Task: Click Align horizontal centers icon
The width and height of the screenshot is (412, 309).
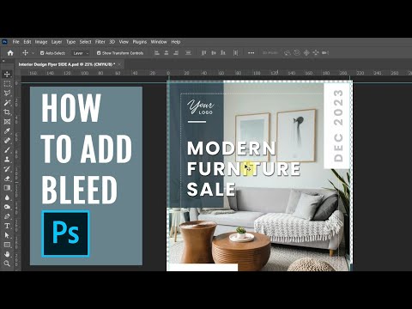Action: tap(167, 53)
